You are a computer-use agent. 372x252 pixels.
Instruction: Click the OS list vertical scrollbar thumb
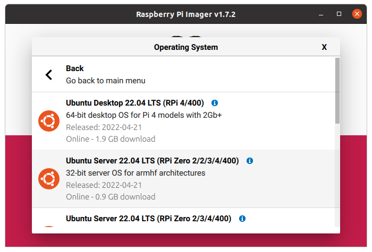click(x=337, y=90)
